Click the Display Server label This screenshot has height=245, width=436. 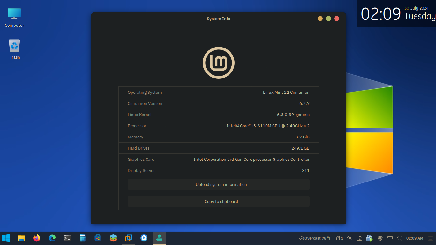point(141,170)
